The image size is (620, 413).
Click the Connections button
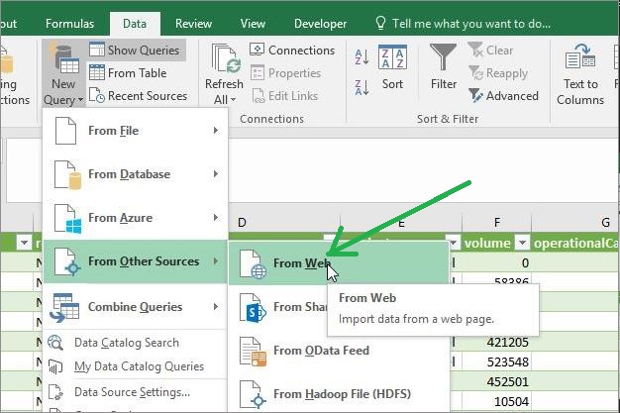point(293,51)
